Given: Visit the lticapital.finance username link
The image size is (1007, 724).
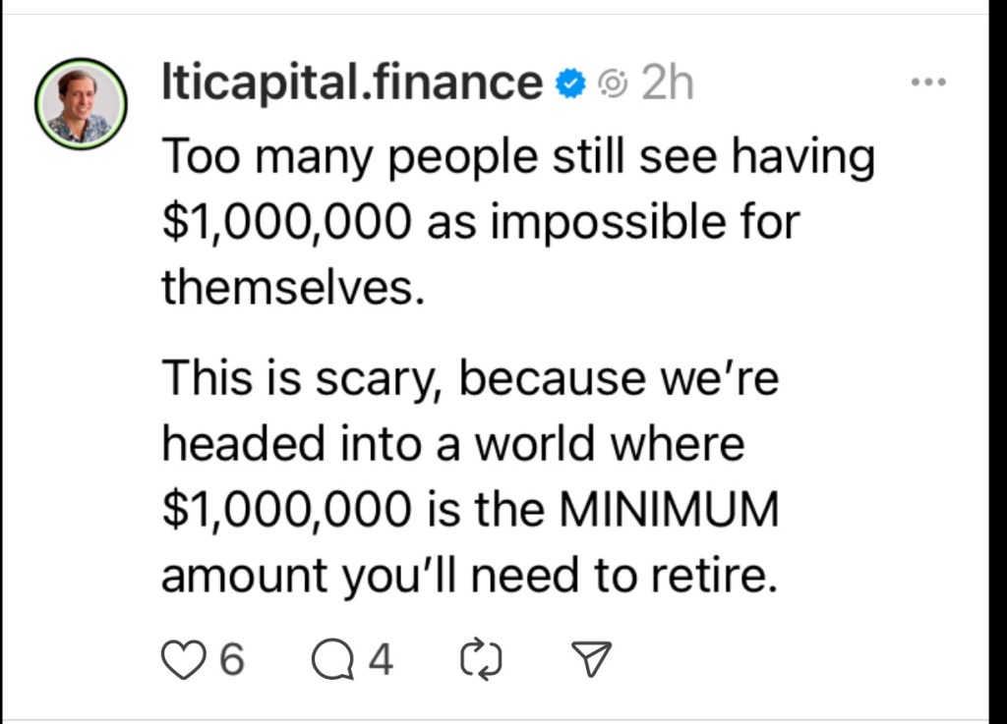Looking at the screenshot, I should point(351,84).
